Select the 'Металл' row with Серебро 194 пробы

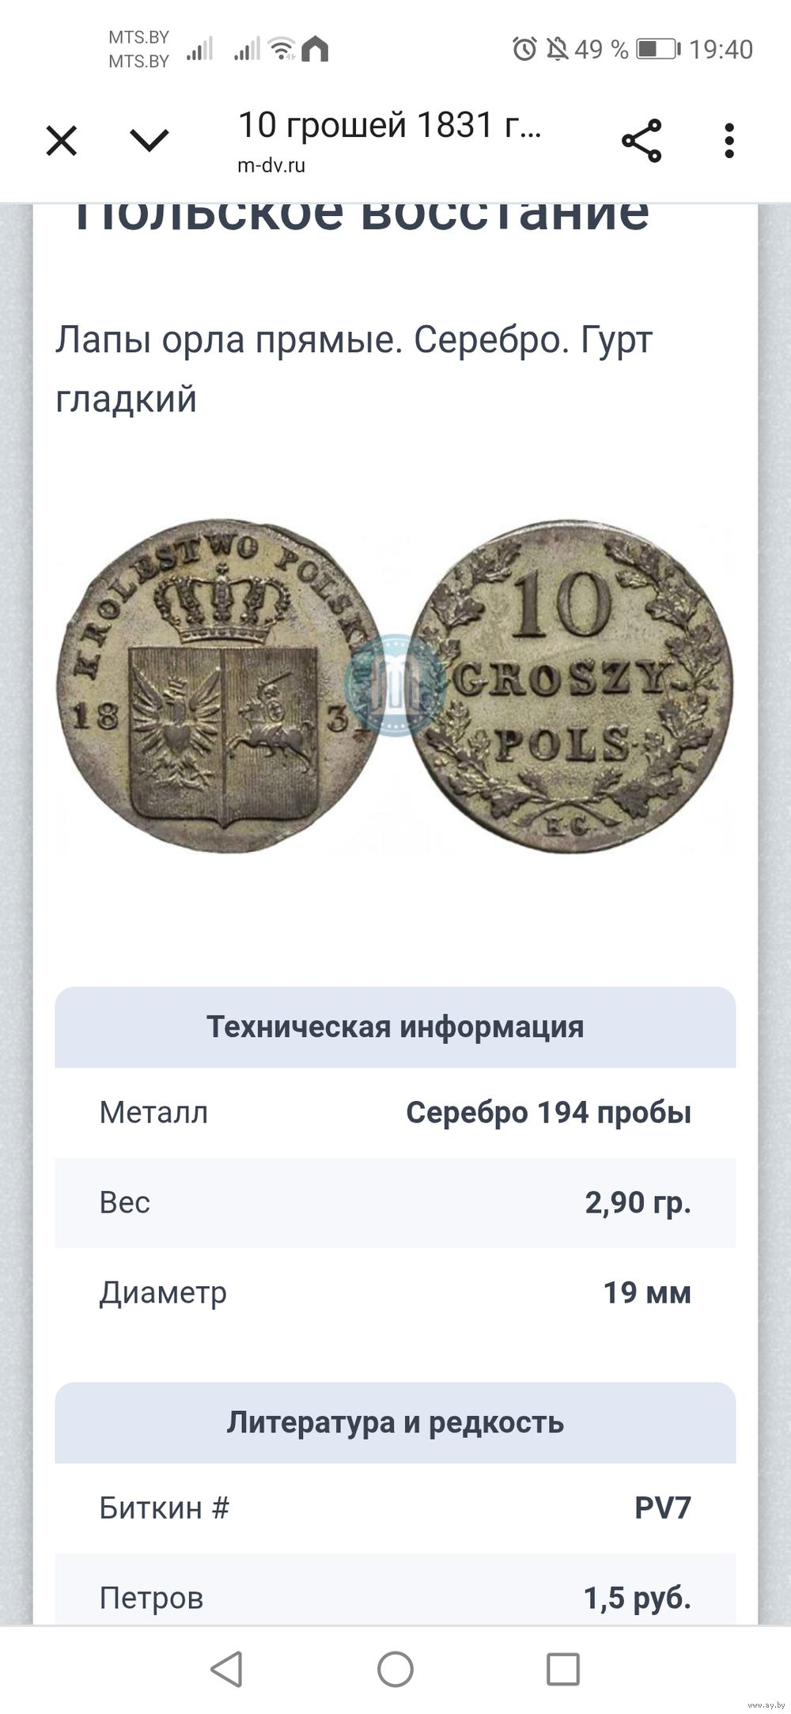click(x=395, y=1113)
